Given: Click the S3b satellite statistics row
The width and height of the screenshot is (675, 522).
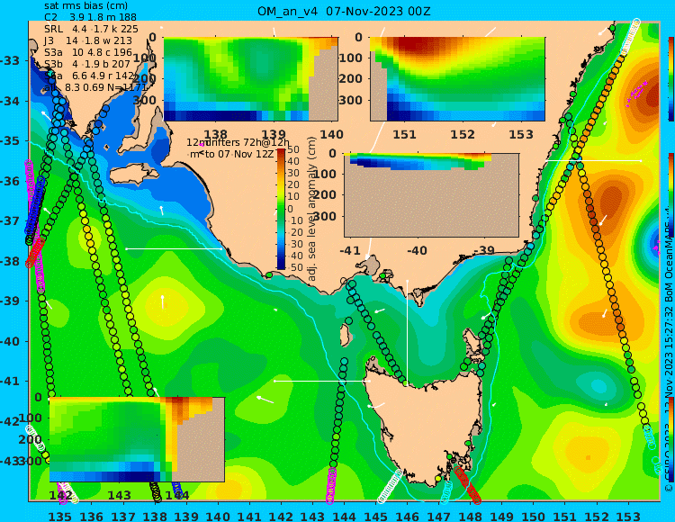Looking at the screenshot, I should click(x=87, y=64).
